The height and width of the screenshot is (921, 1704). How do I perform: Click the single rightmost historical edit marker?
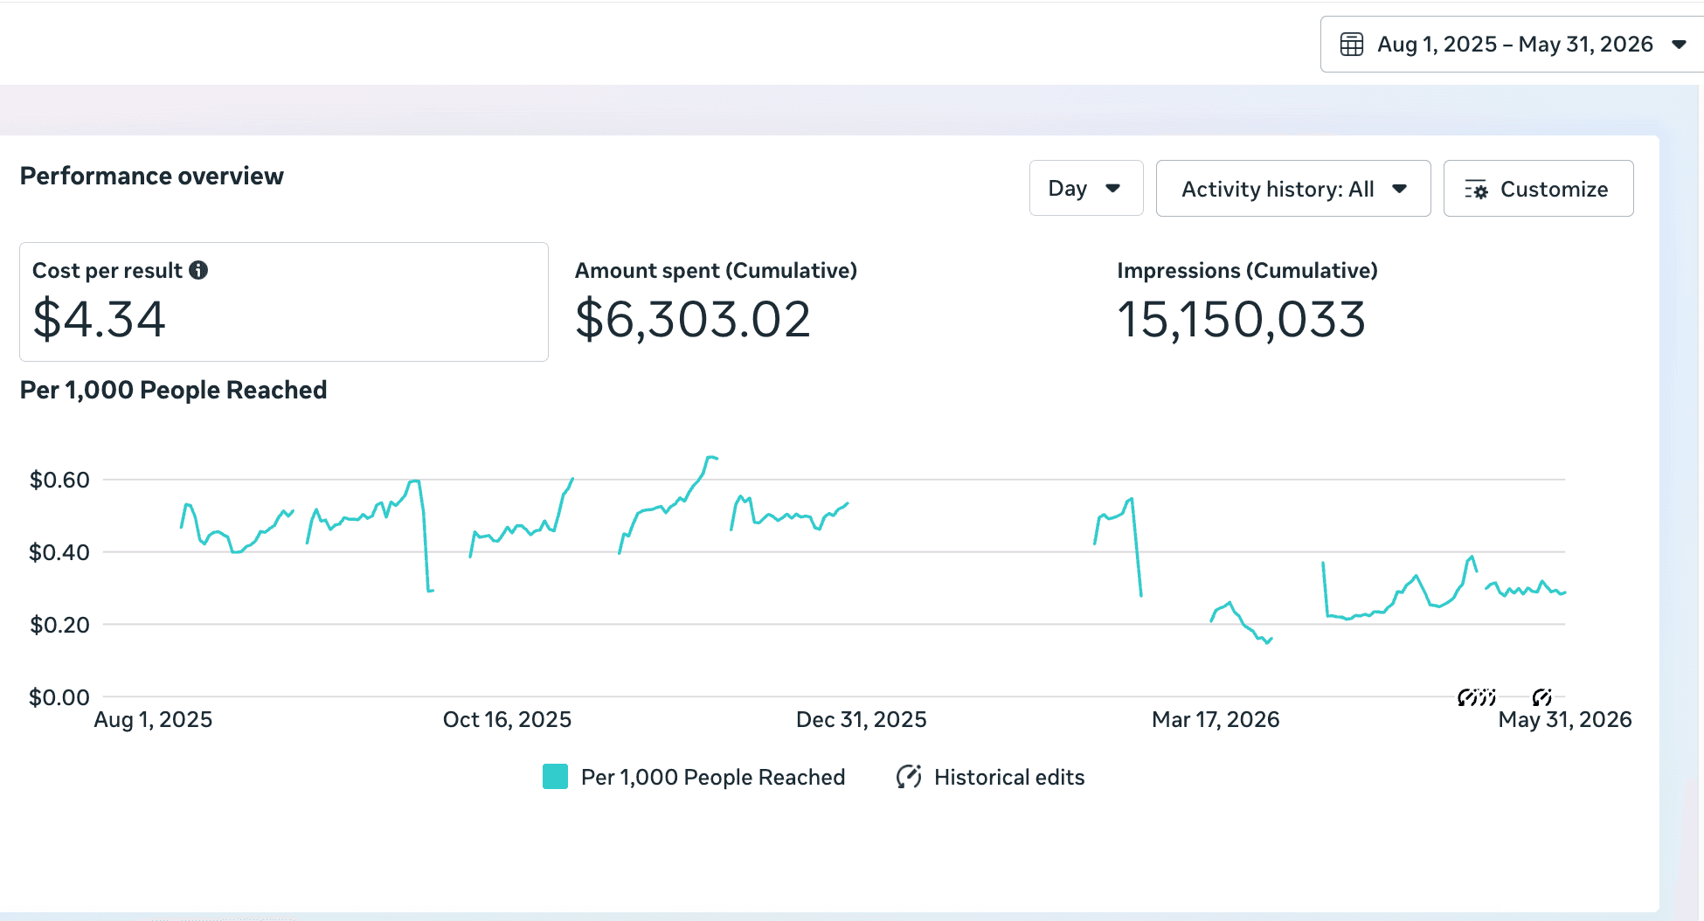tap(1542, 696)
